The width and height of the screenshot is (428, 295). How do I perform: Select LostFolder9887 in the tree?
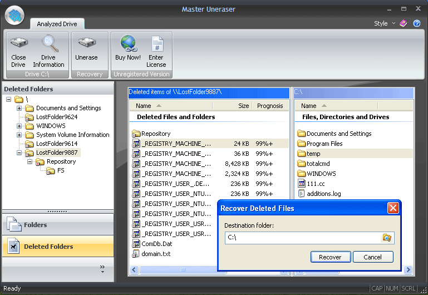(57, 153)
